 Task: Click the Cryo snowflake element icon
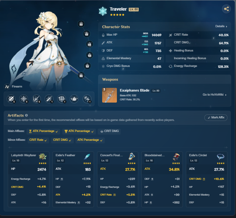[x=103, y=11]
